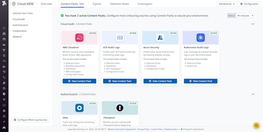Image resolution: width=263 pixels, height=132 pixels.
Task: Click the Cloud SIEM layered product icon
Action: point(14,4)
